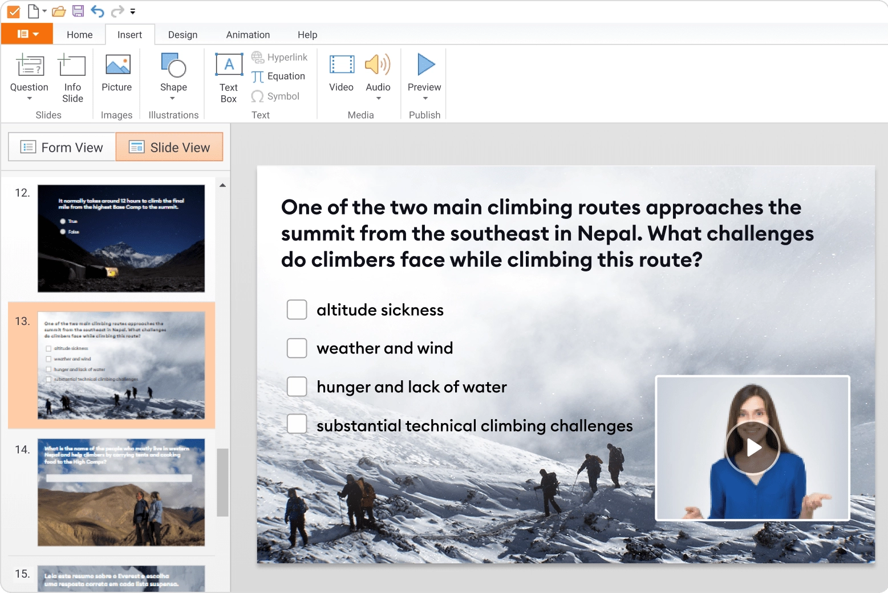The image size is (888, 593).
Task: Click the Slide View button
Action: click(169, 148)
